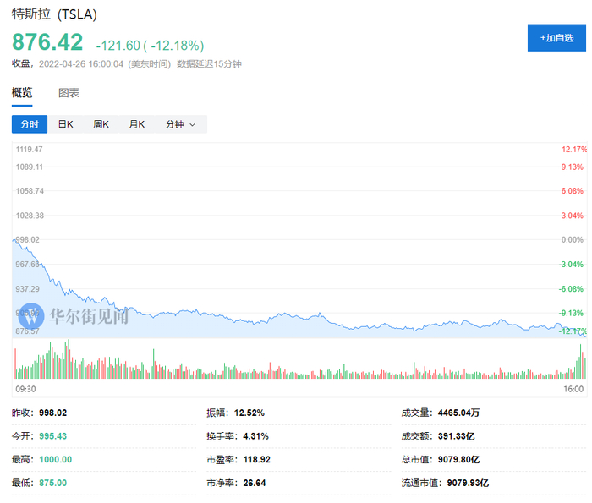This screenshot has width=592, height=503.
Task: Click the 16:00 time axis label
Action: coord(573,389)
